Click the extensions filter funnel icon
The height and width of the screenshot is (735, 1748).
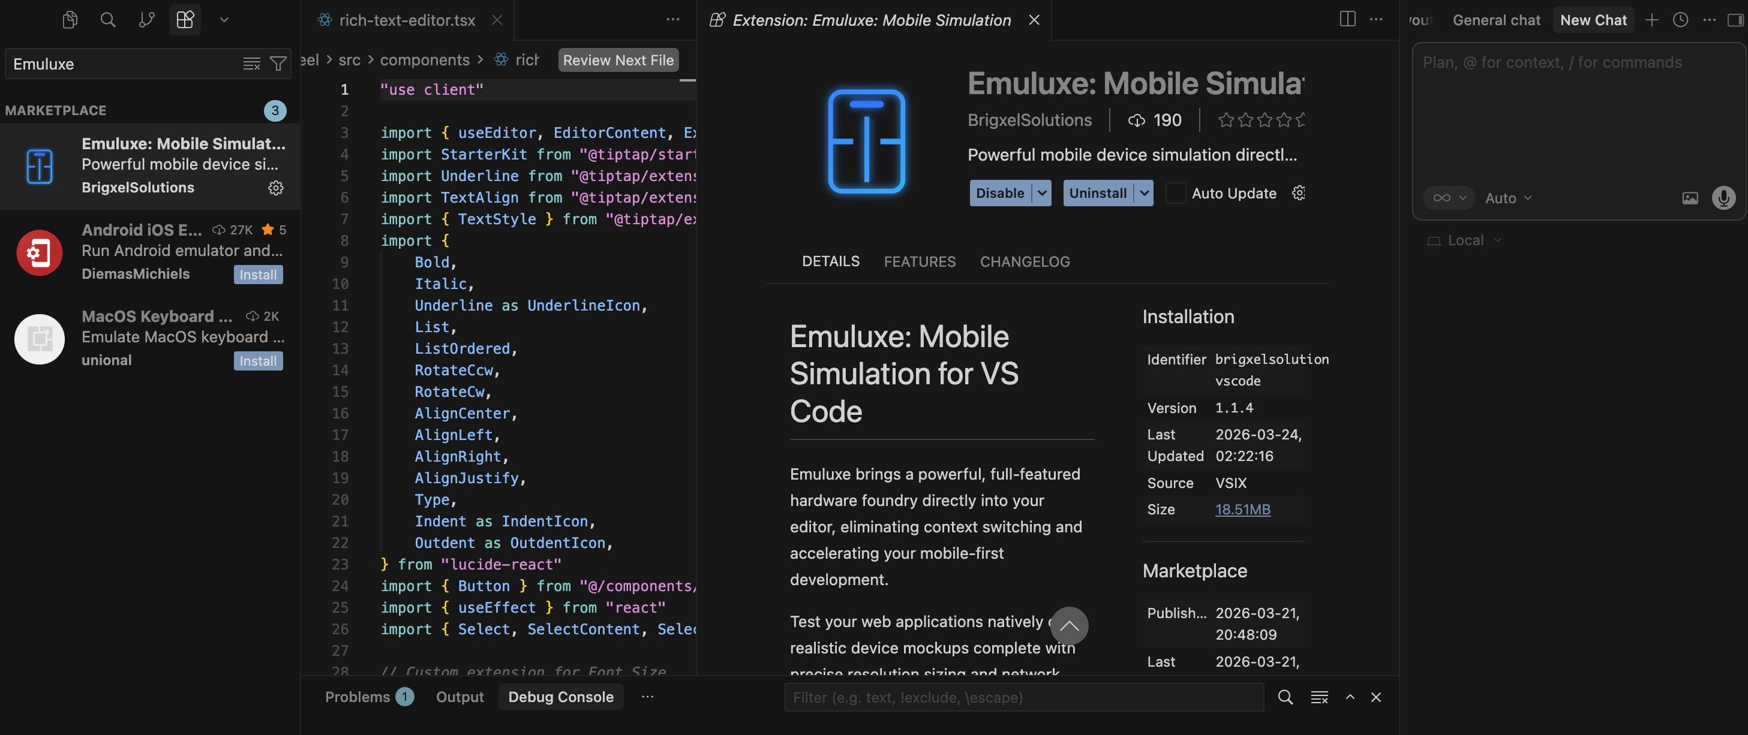coord(278,64)
